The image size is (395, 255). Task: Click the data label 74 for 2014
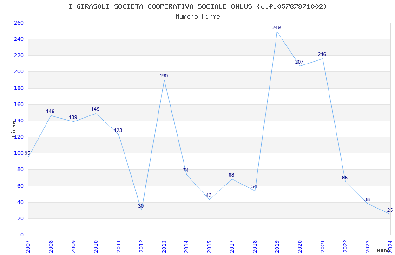[x=186, y=170]
